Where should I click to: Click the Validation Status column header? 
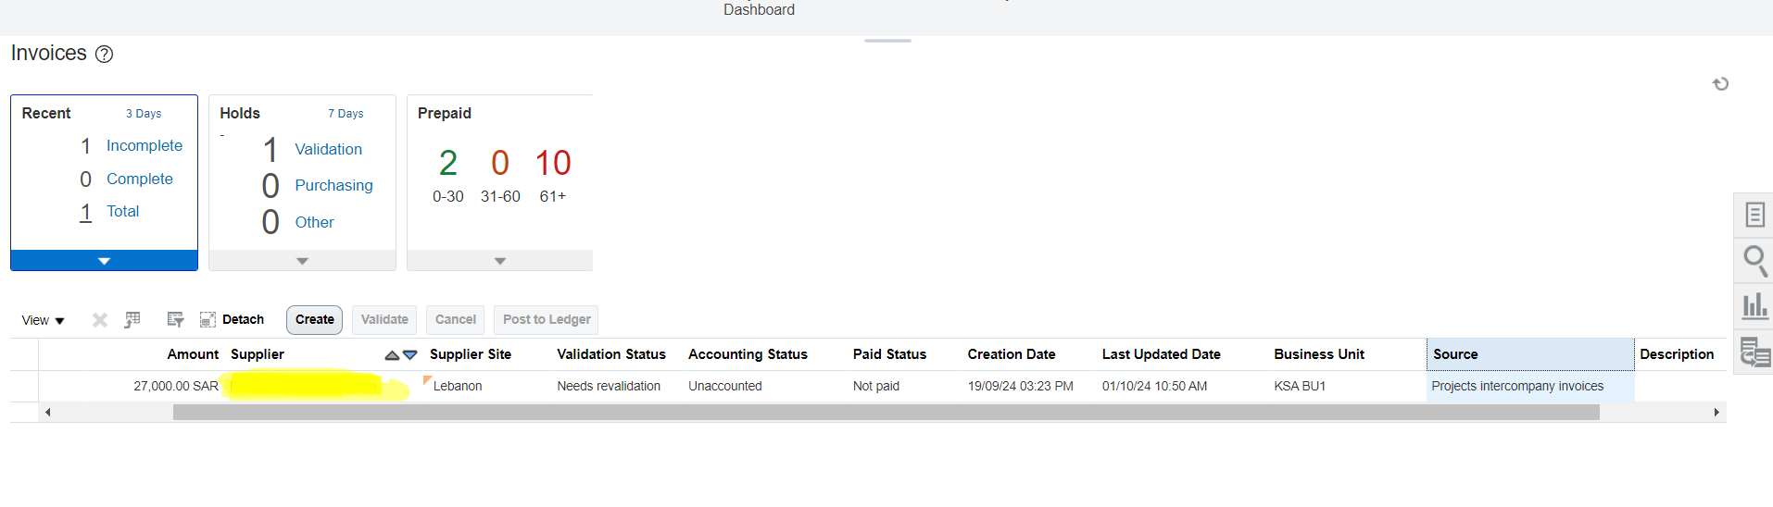pyautogui.click(x=611, y=354)
